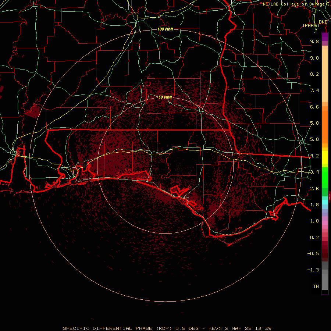The height and width of the screenshot is (331, 331).
Task: Click the 9.8 value on the color scale
Action: pos(314,41)
